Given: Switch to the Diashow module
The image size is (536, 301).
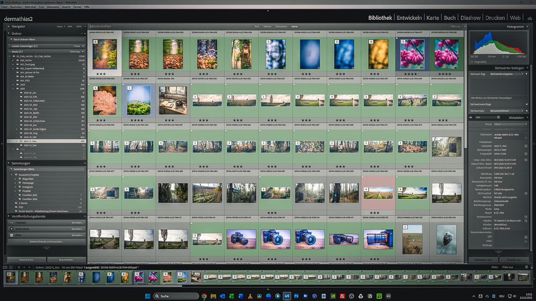Looking at the screenshot, I should click(471, 18).
